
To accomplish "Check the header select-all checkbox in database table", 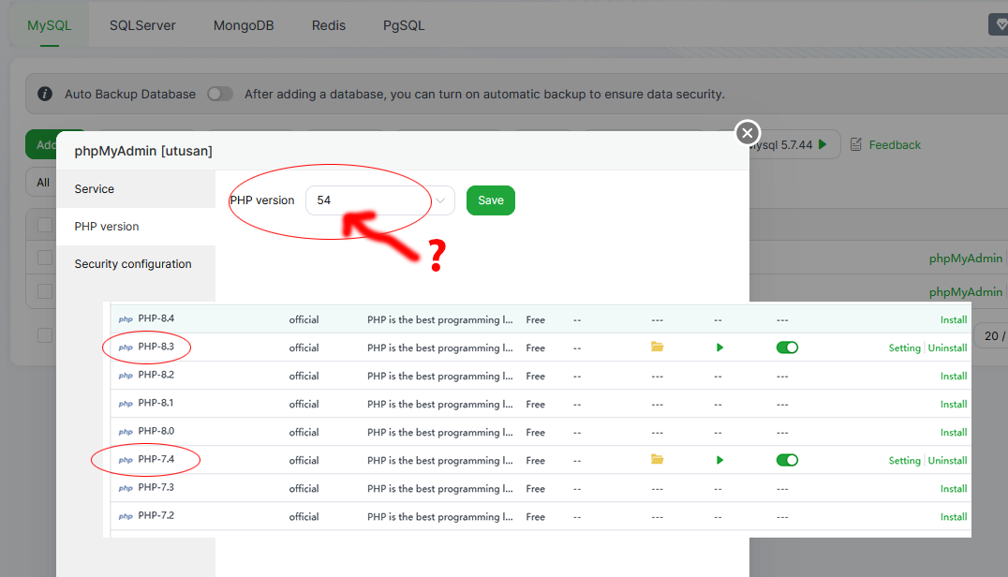I will (x=45, y=225).
